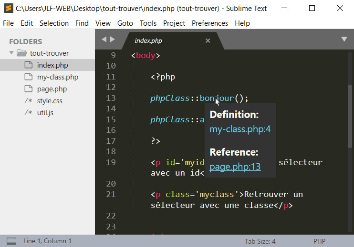Image resolution: width=354 pixels, height=247 pixels.
Task: Click the comment icon beside style.css
Action: tap(29, 100)
